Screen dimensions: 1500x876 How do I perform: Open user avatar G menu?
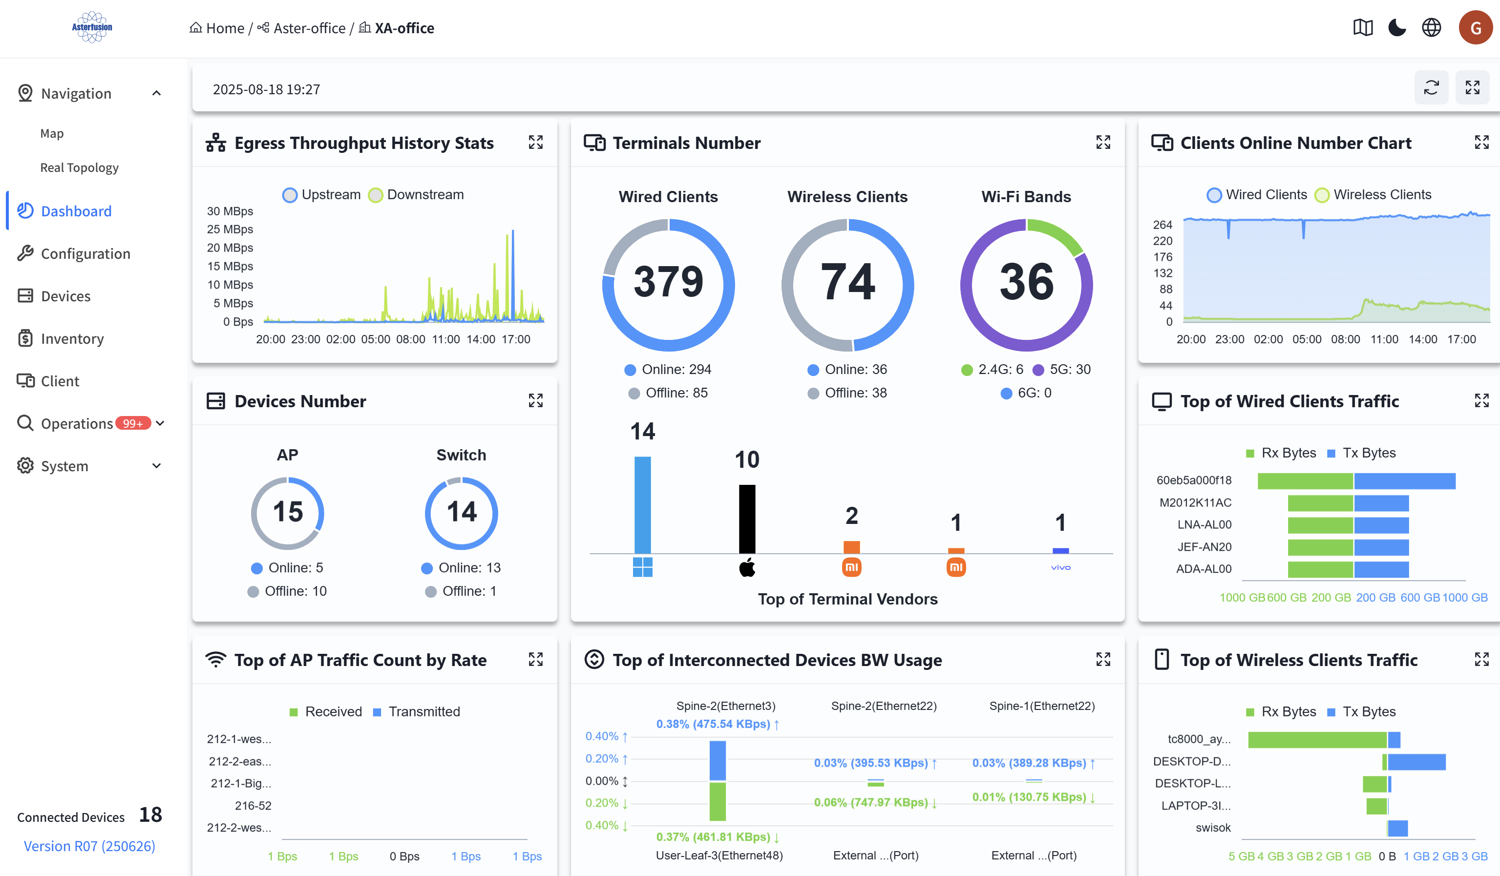pyautogui.click(x=1476, y=27)
